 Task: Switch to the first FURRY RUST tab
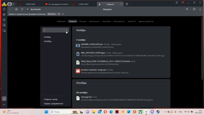(30, 4)
